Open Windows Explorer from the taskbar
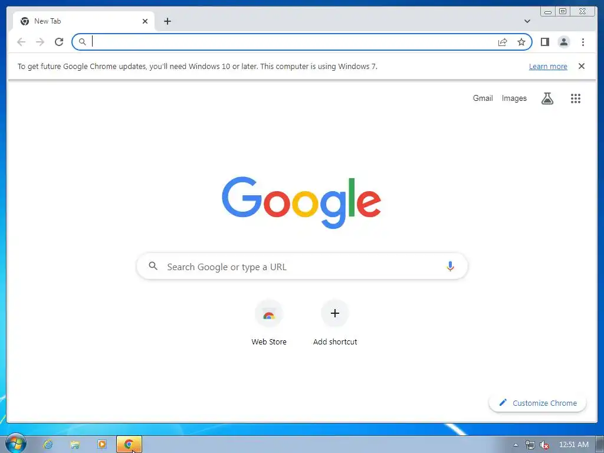 click(x=75, y=445)
